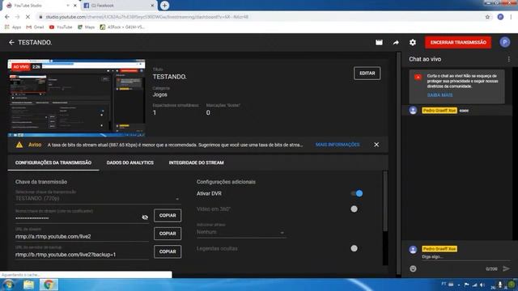
Task: Go back using the arrow beside TESTANDO
Action: coord(11,43)
